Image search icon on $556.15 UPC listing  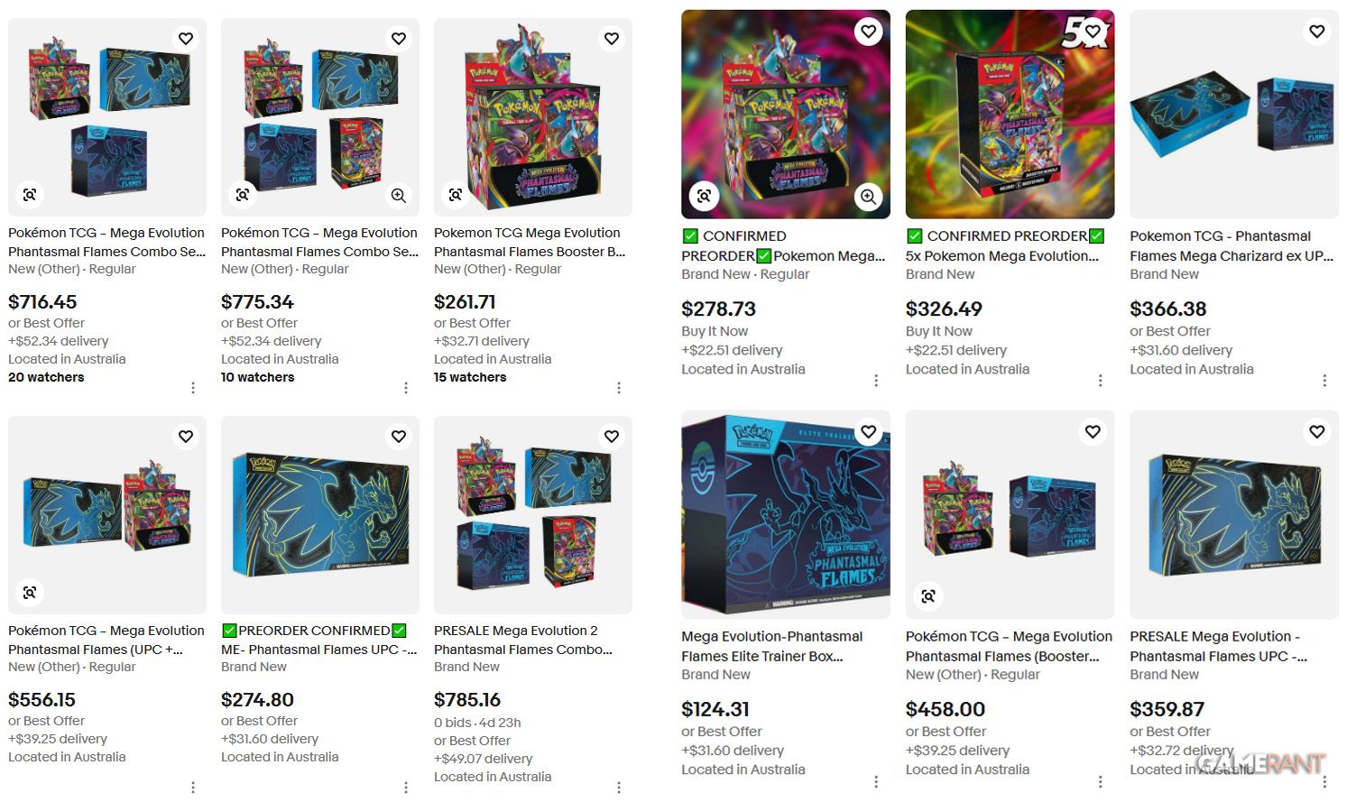tap(30, 593)
